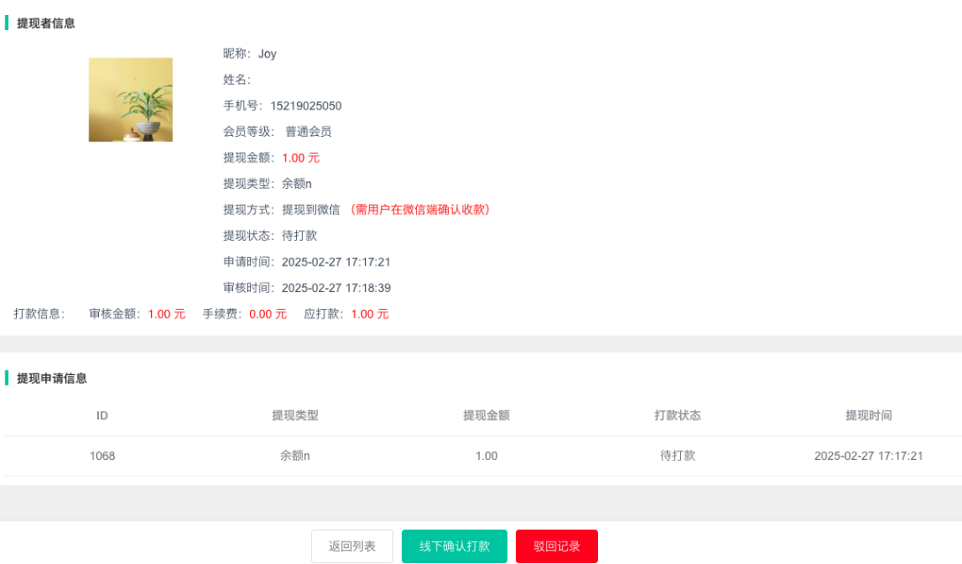Click the 应打款 1.00 元 value
Screen dimensions: 962x564
[369, 314]
